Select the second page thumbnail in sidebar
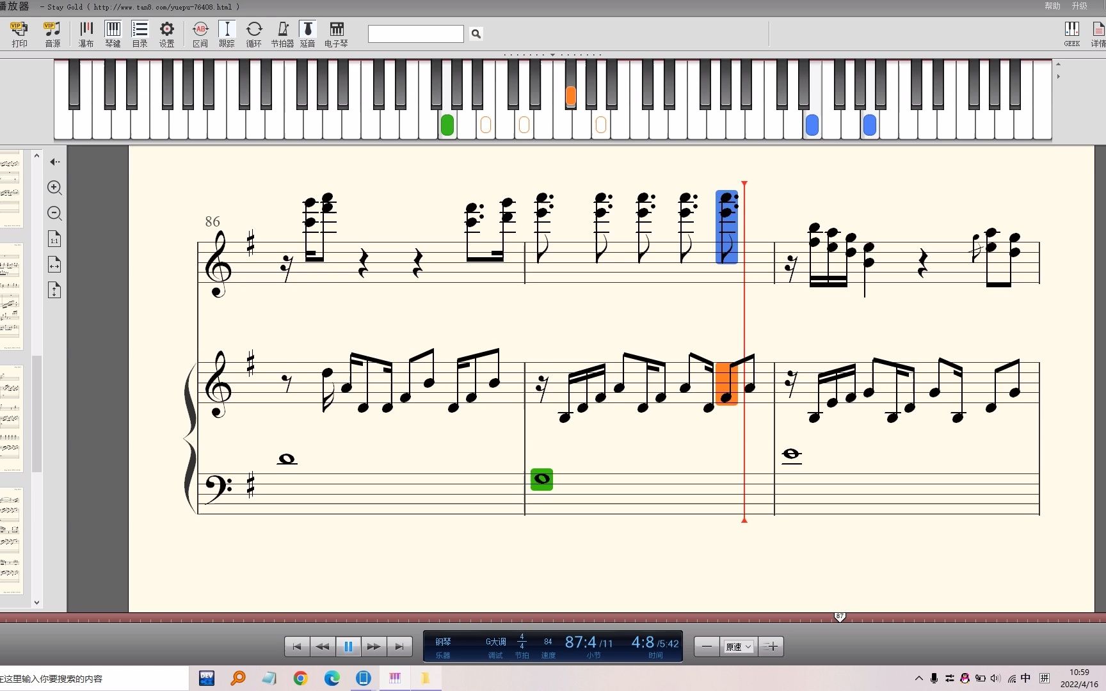 point(10,296)
